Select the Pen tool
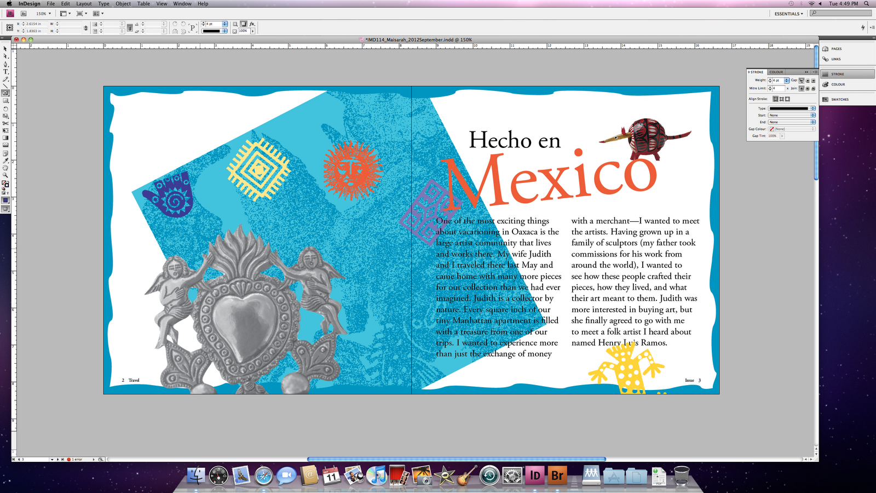 [x=5, y=64]
